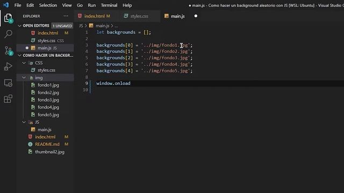Open fondo1.jpg in the img folder
Screen dimensions: 344x193
[x=48, y=85]
